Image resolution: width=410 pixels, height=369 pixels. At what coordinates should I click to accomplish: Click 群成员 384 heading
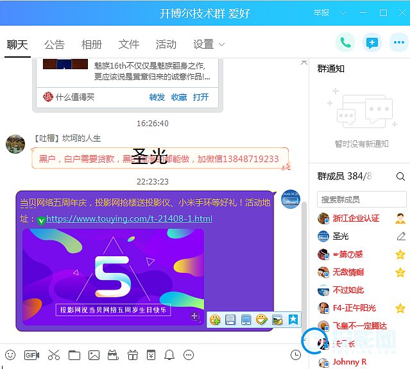click(344, 176)
